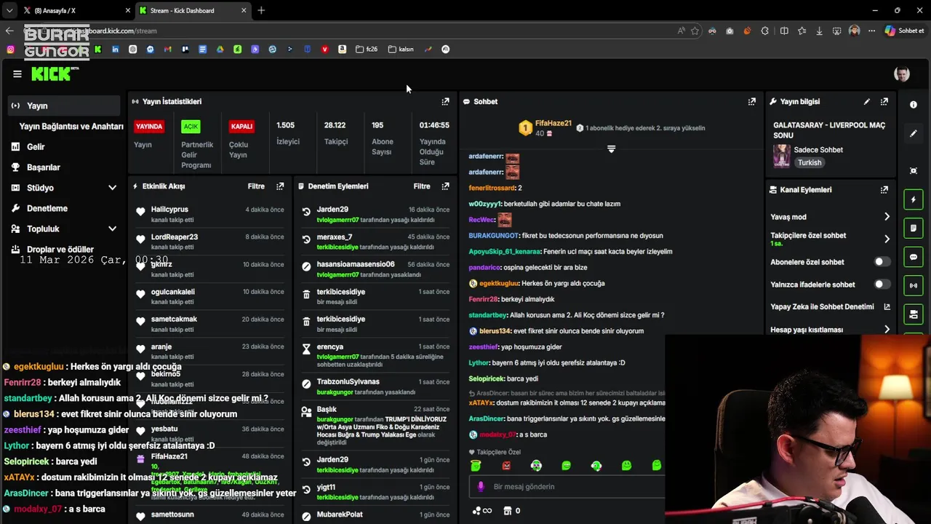931x524 pixels.
Task: Go to Başarılar in the sidebar
Action: coord(43,167)
